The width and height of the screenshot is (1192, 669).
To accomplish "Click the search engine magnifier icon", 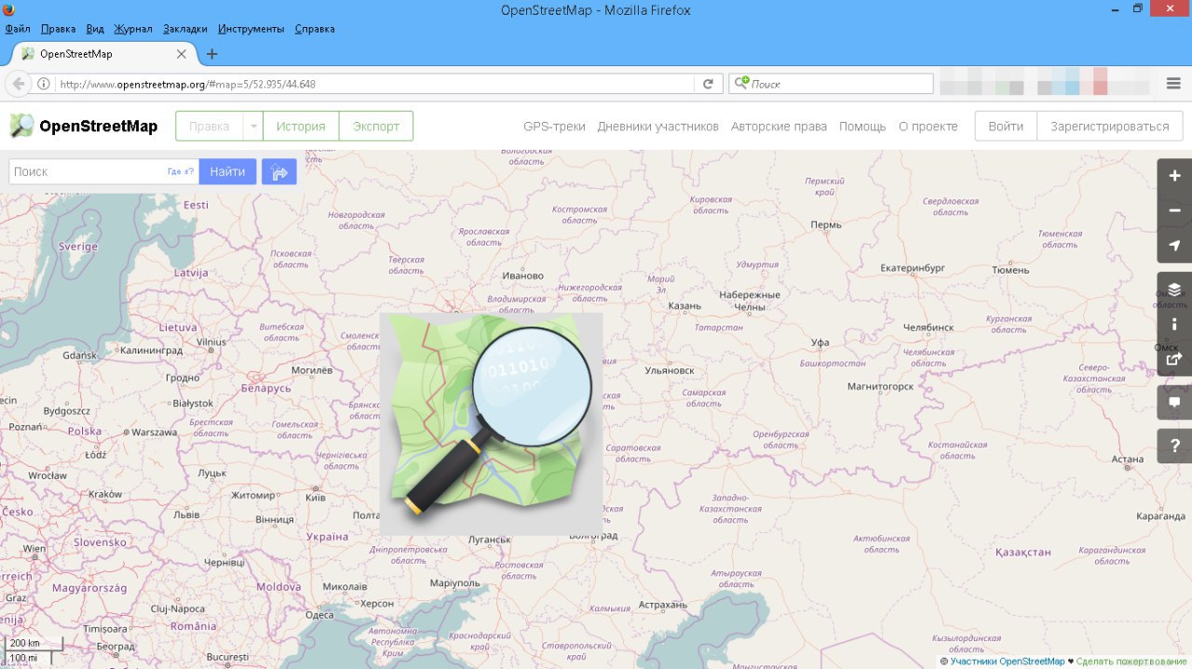I will point(741,84).
